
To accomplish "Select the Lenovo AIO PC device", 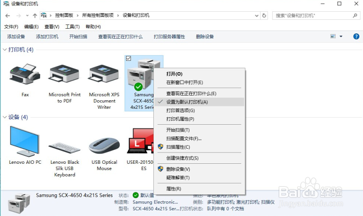I will tap(25, 141).
